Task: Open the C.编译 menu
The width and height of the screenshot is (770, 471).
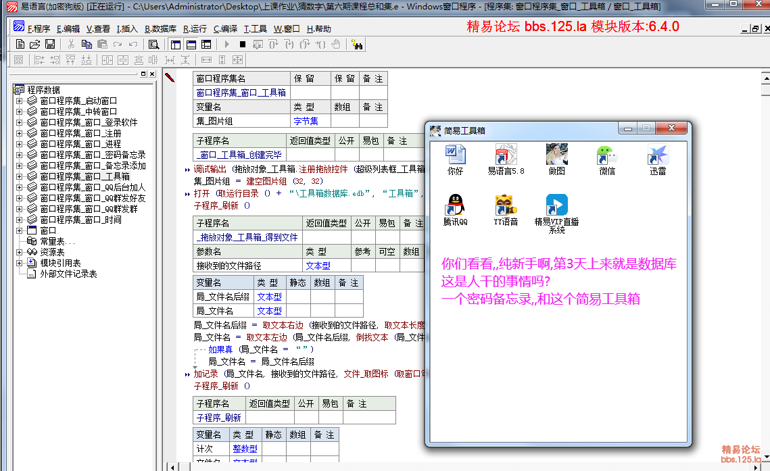Action: click(x=225, y=29)
